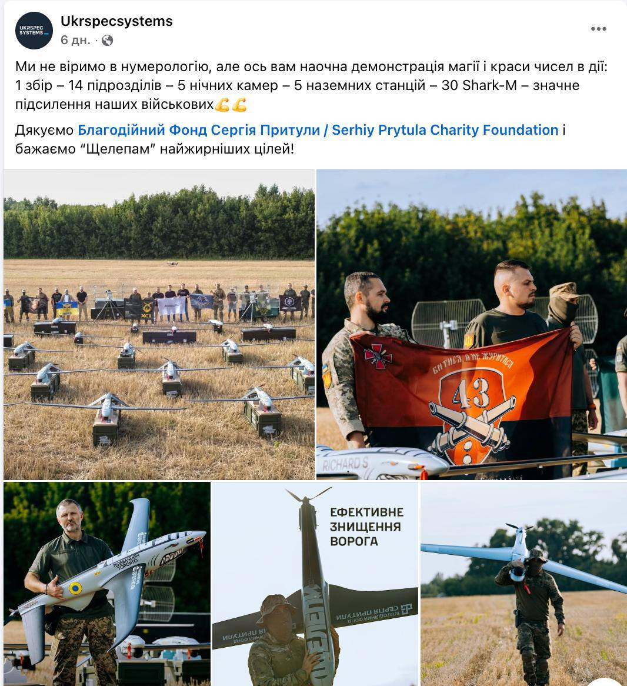Viewport: 627px width, 686px height.
Task: Click the three-dot post options menu
Action: point(598,29)
